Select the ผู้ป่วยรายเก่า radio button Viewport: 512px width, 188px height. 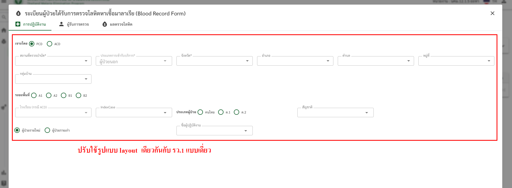[47, 130]
